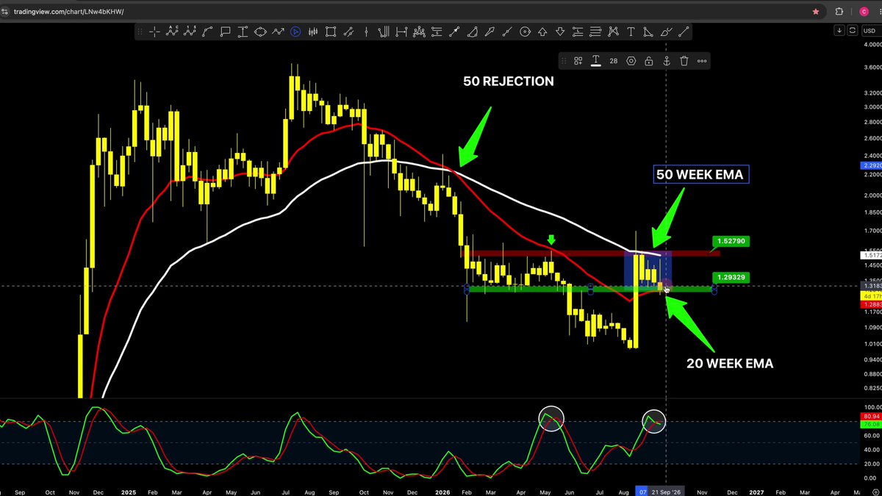
Task: Open the drawing settings hexagon icon
Action: point(631,61)
